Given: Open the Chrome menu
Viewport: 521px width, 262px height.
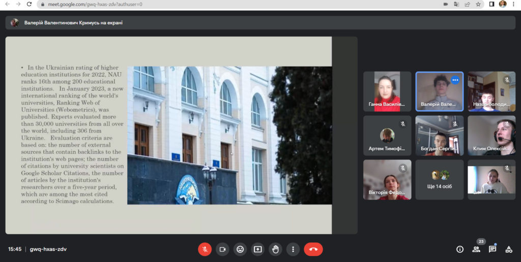Looking at the screenshot, I should (x=514, y=4).
